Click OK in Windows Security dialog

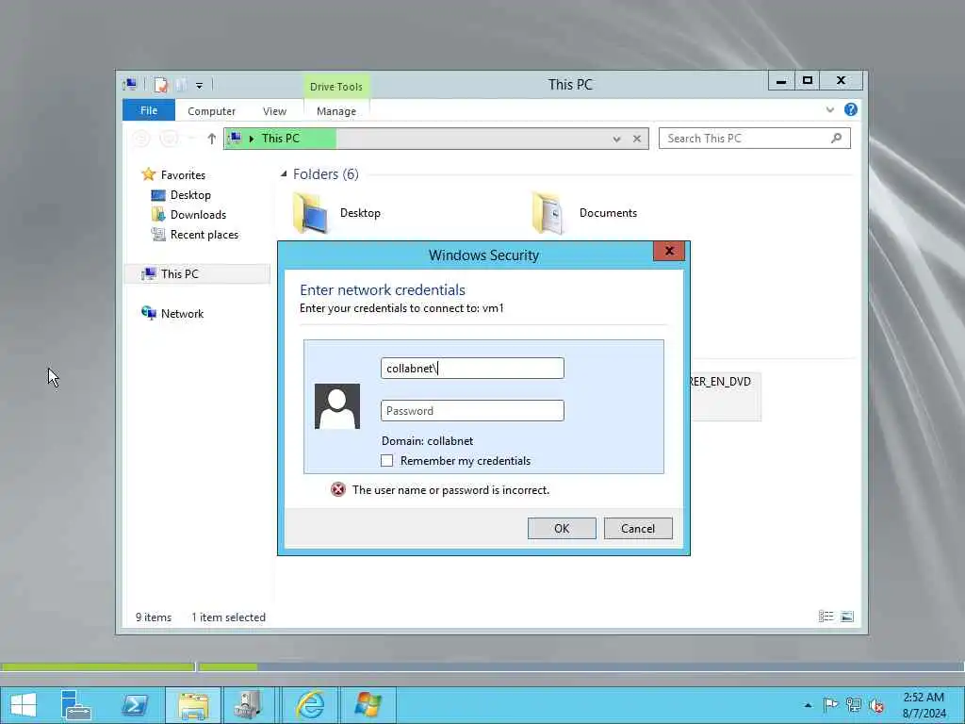coord(562,528)
